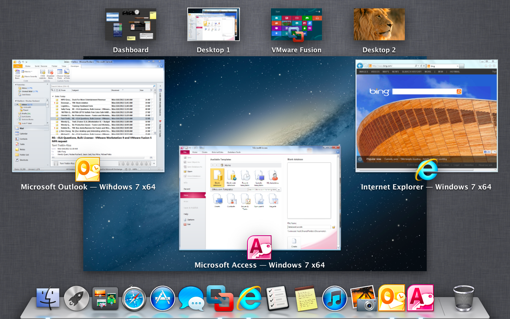The height and width of the screenshot is (319, 510).
Task: Open Internet Explorer icon in the Dock
Action: click(249, 298)
